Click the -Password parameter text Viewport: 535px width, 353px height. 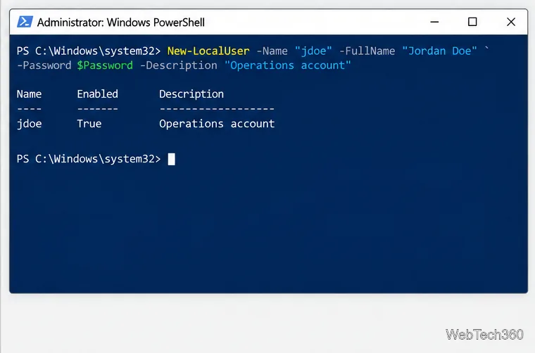pos(44,65)
